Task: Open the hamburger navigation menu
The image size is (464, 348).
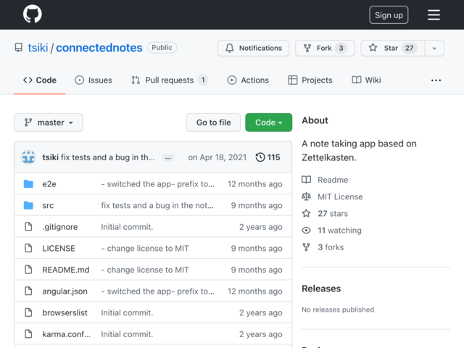Action: click(434, 14)
